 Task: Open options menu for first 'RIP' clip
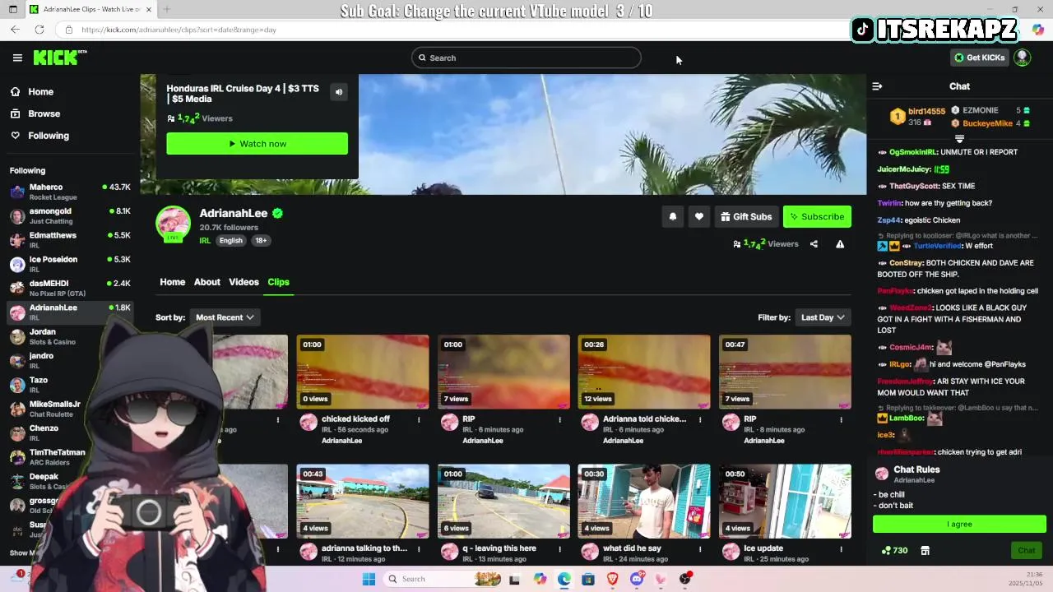tap(559, 420)
